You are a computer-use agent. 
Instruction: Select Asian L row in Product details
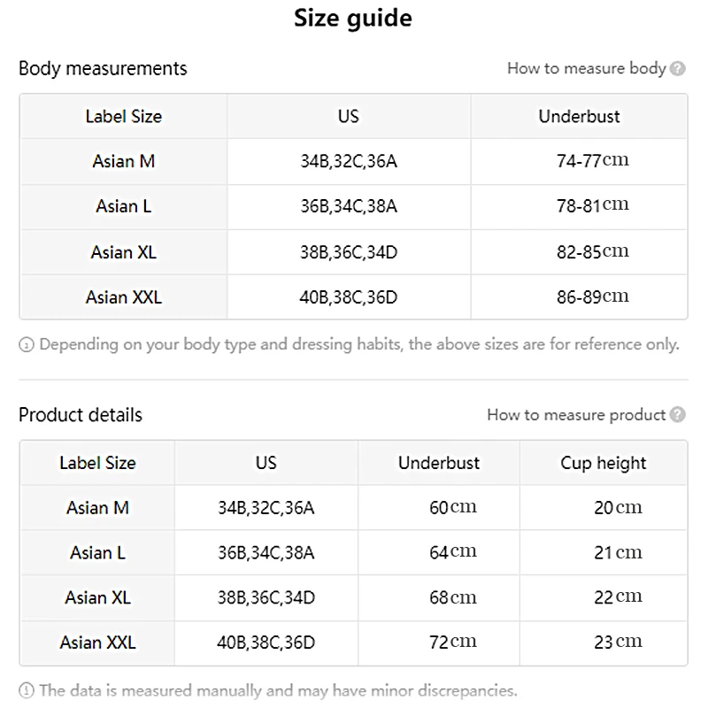click(x=97, y=553)
